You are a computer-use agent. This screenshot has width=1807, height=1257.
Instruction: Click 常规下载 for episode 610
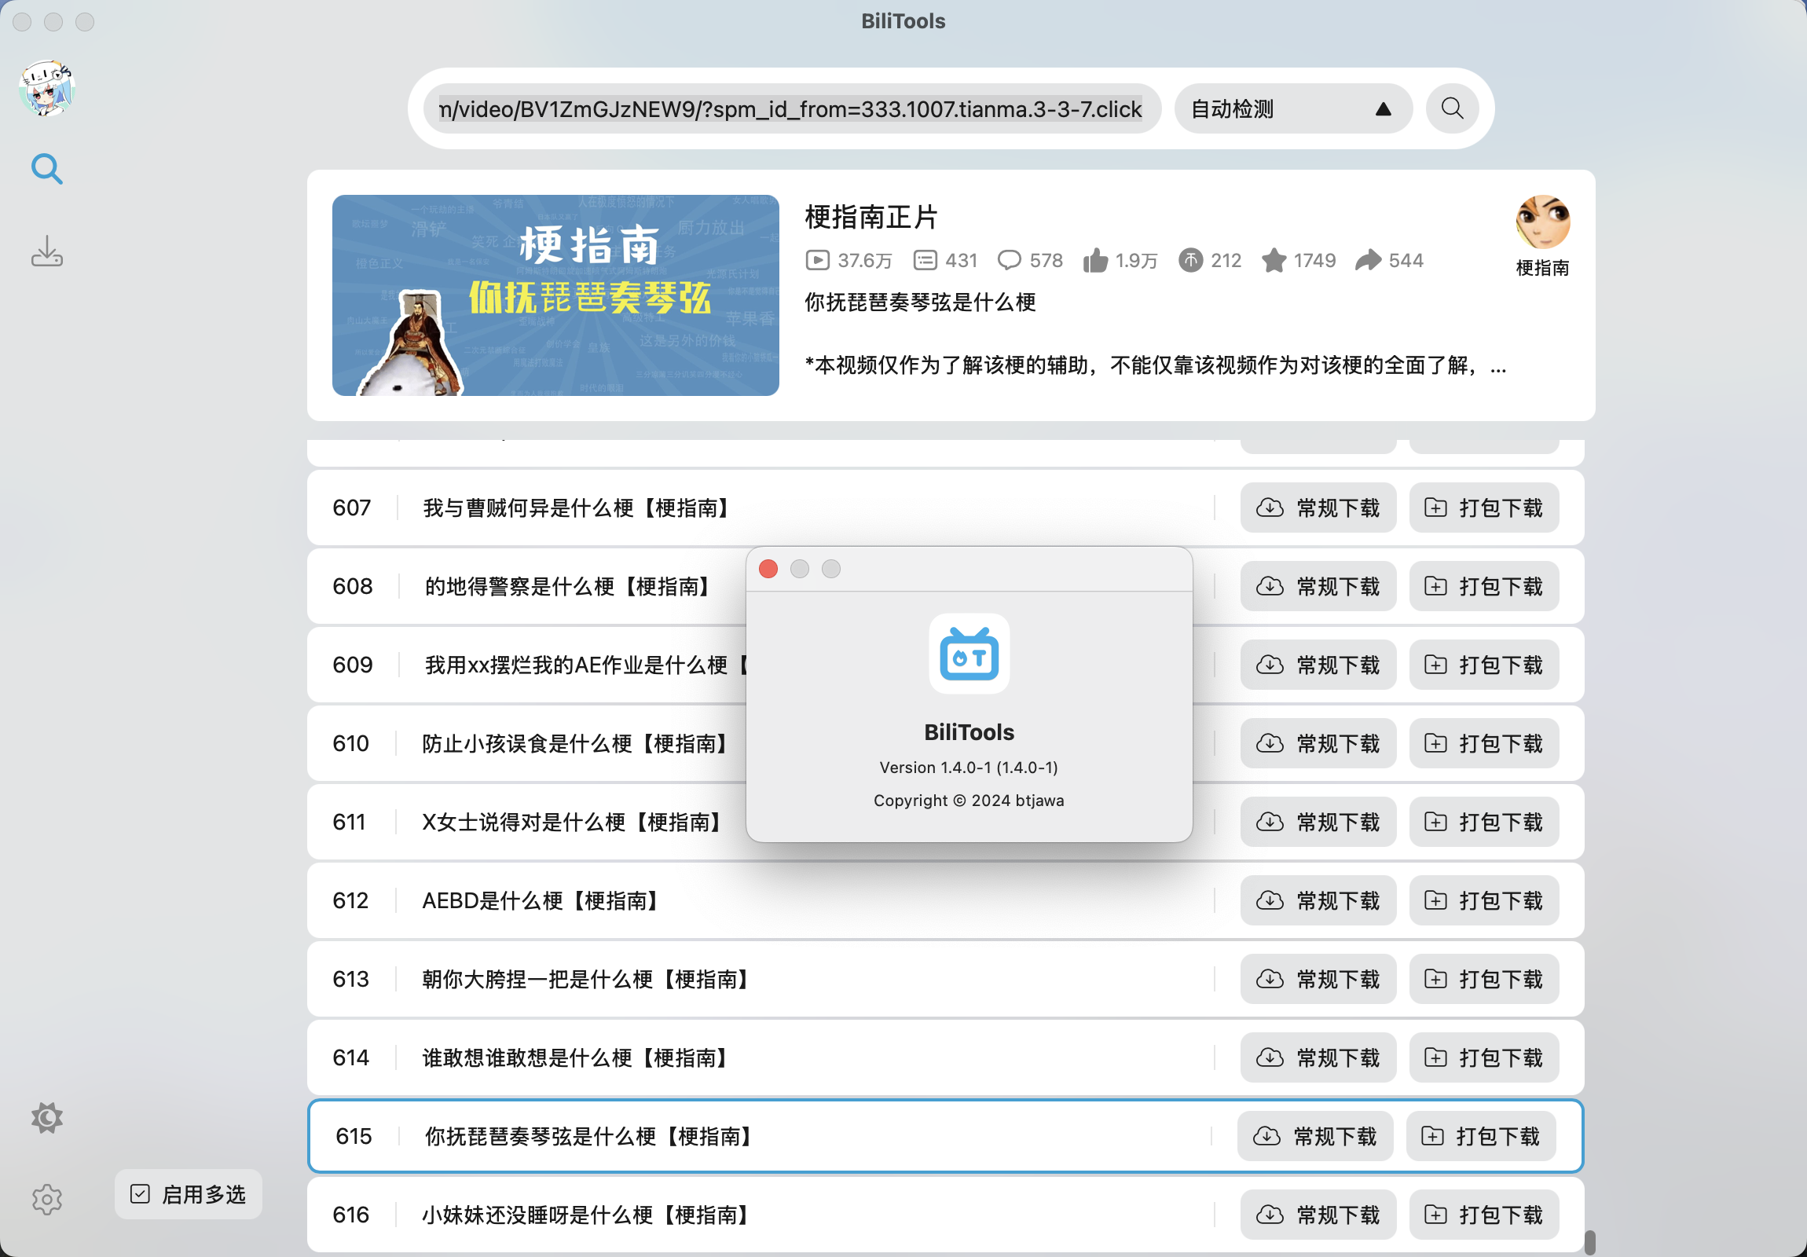coord(1318,744)
